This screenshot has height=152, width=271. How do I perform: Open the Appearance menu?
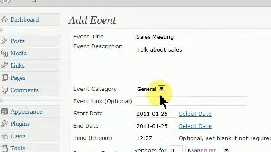pos(26,111)
